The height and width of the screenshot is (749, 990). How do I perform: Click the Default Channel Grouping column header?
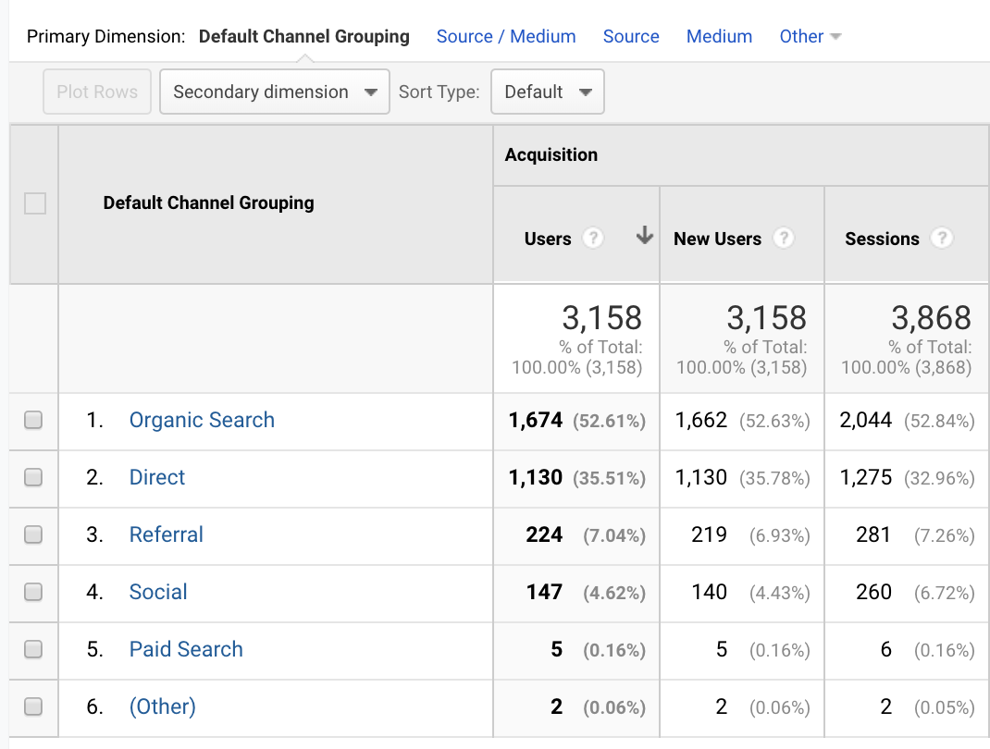click(x=208, y=203)
